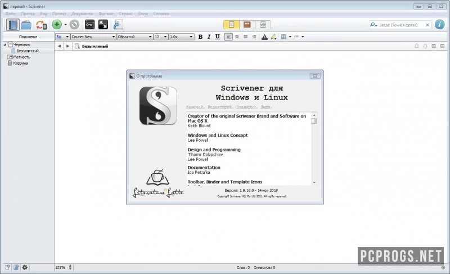Split the editor horizontally

(442, 46)
